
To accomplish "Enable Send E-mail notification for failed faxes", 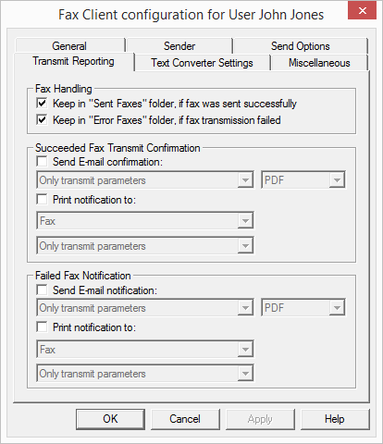I will coord(42,290).
